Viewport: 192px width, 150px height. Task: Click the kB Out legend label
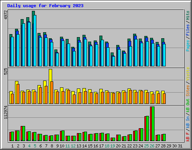(x=188, y=106)
